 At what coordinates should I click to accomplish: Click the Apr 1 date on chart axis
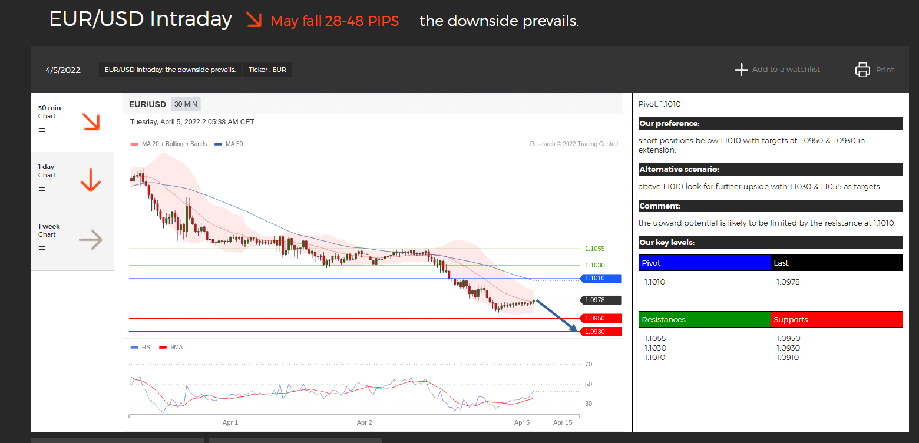click(x=230, y=422)
